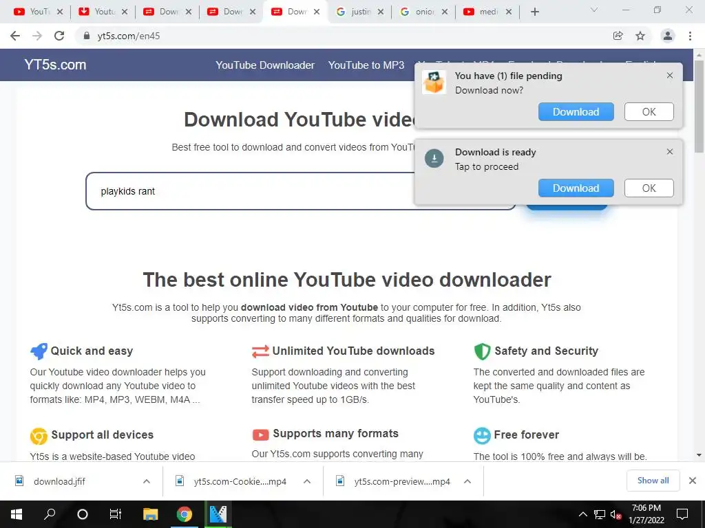Expand options chevron for yt5s.com-preview mp4
This screenshot has height=528, width=705.
pos(467,481)
